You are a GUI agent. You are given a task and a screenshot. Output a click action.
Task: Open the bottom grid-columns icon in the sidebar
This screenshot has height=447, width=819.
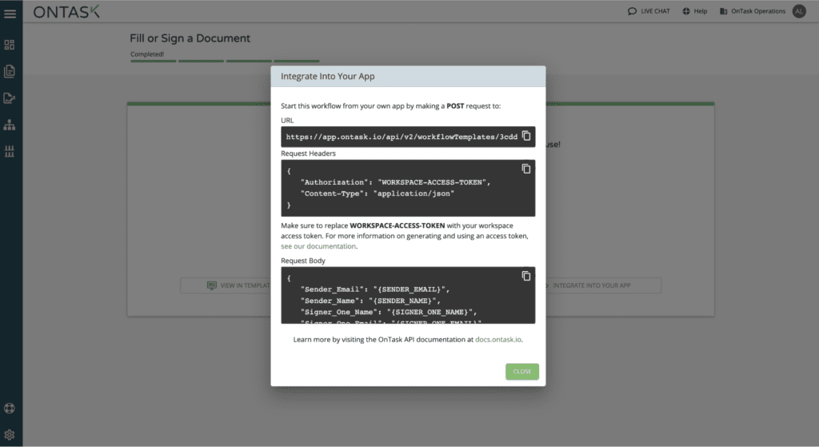[10, 151]
